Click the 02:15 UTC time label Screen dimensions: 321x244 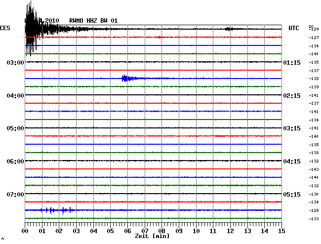pyautogui.click(x=292, y=96)
